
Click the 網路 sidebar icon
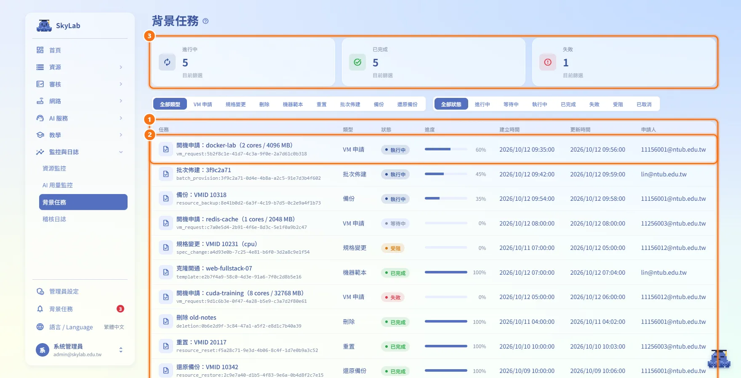point(40,101)
